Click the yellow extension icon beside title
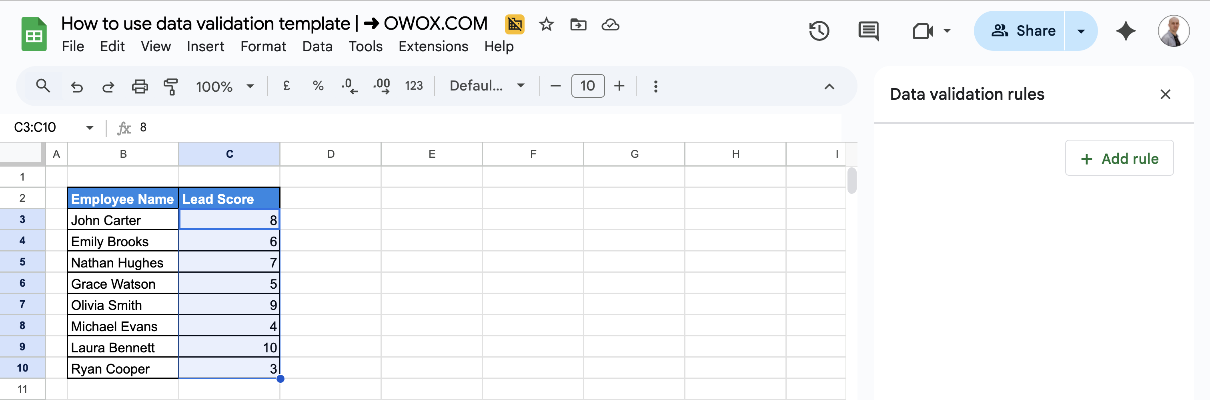Screen dimensions: 1210x400 point(514,24)
